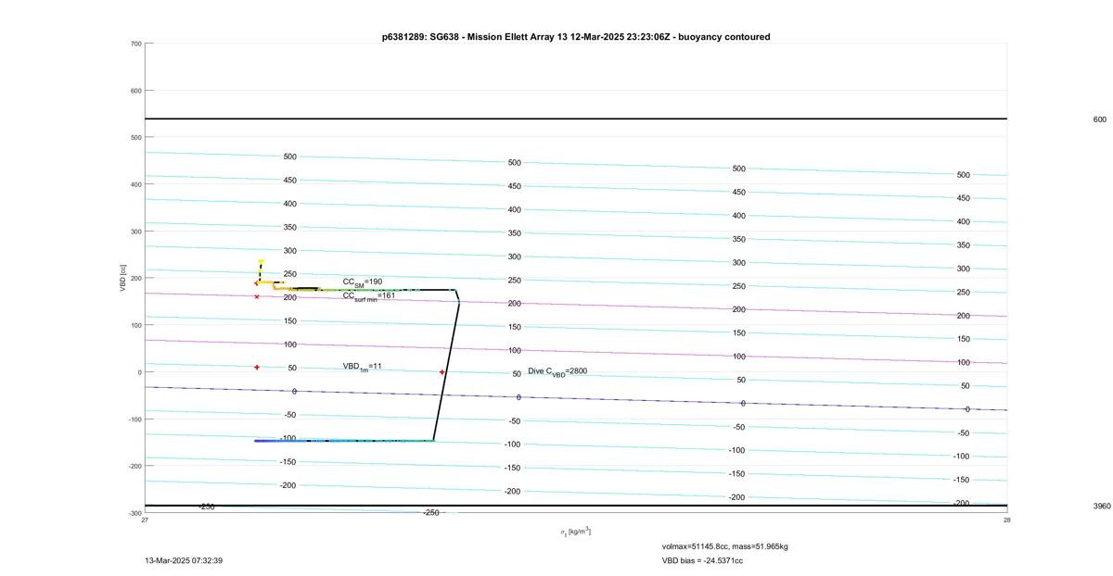
Task: Click the 'VBD 1m=11' annotation
Action: point(363,367)
